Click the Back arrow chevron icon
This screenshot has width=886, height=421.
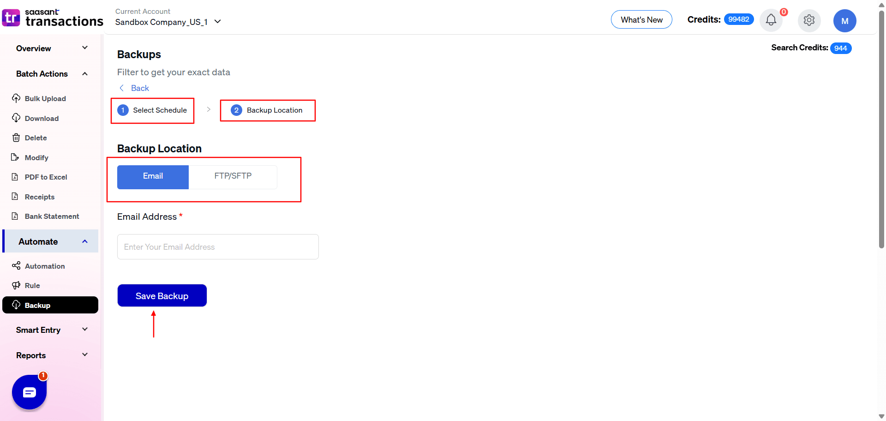click(122, 88)
